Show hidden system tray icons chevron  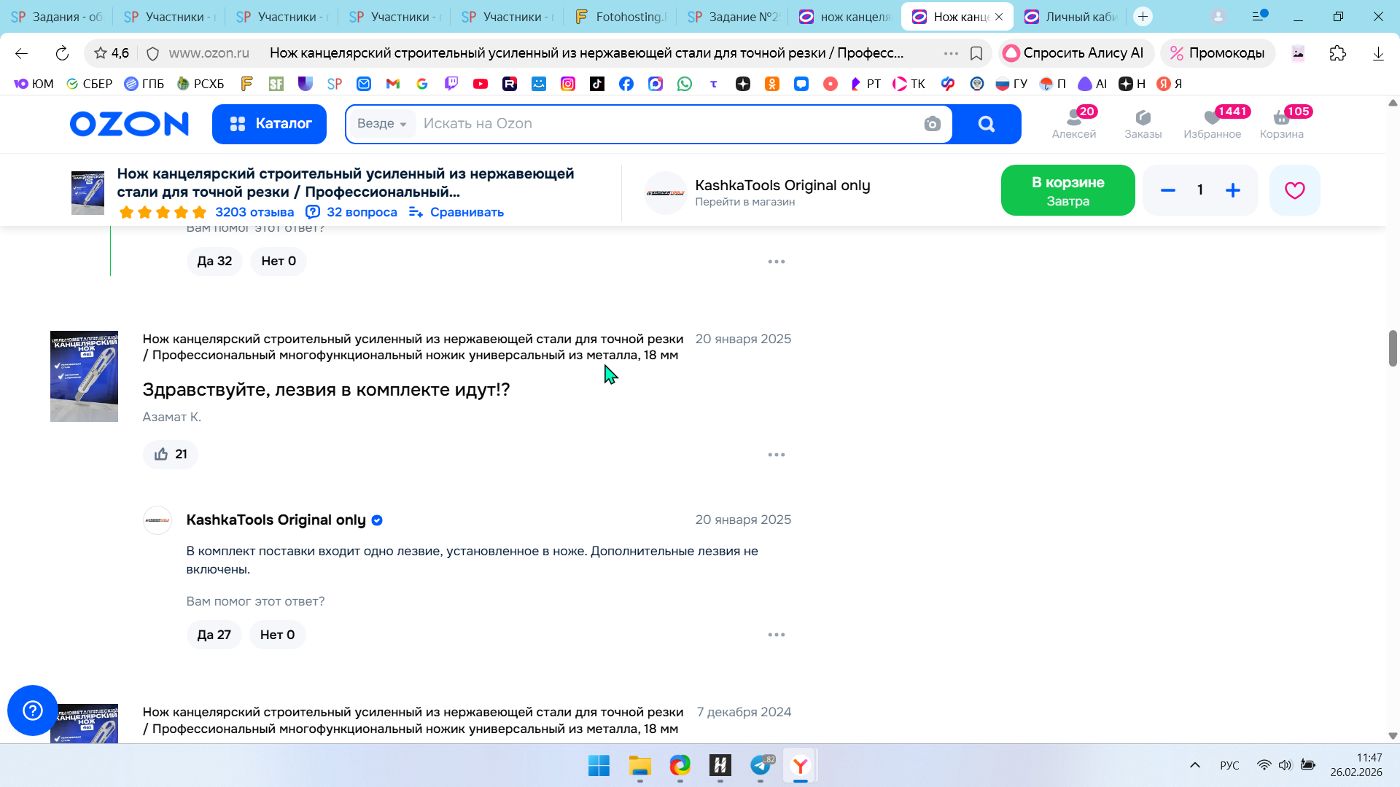[1194, 765]
